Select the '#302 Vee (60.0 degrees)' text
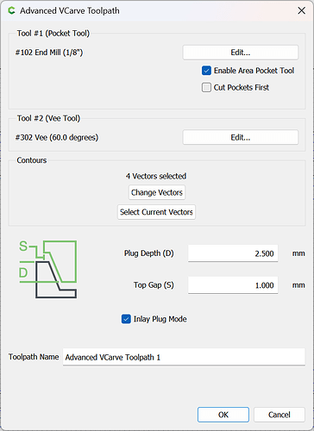 [x=57, y=138]
